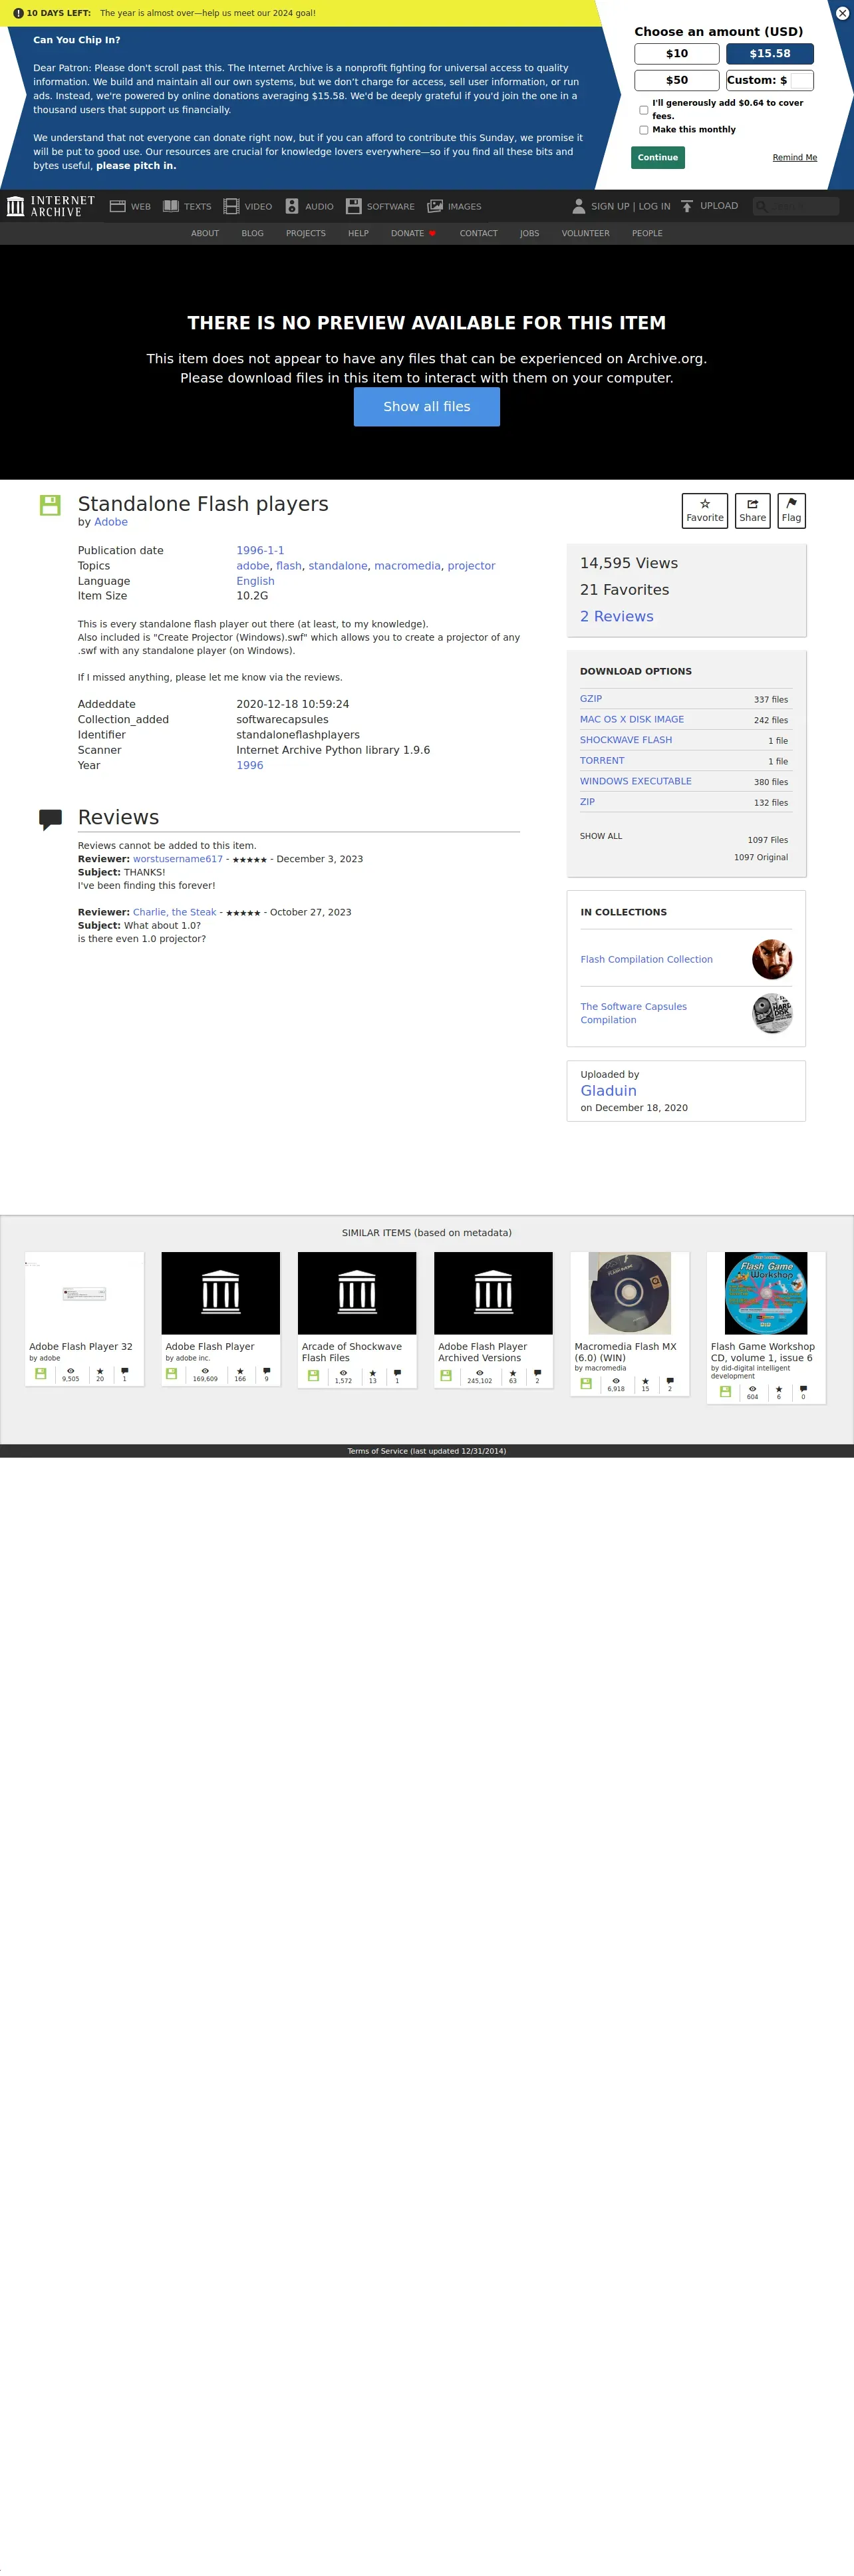Open the Projects menu item
Screen dimensions: 854x2576
(306, 233)
